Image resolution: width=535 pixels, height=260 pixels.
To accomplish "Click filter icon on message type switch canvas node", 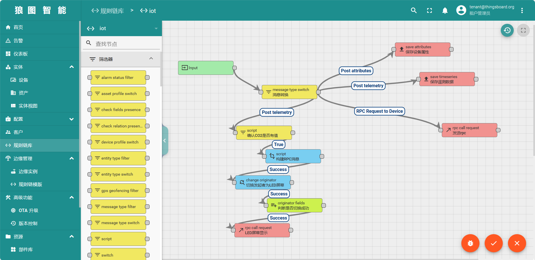I will click(x=268, y=92).
